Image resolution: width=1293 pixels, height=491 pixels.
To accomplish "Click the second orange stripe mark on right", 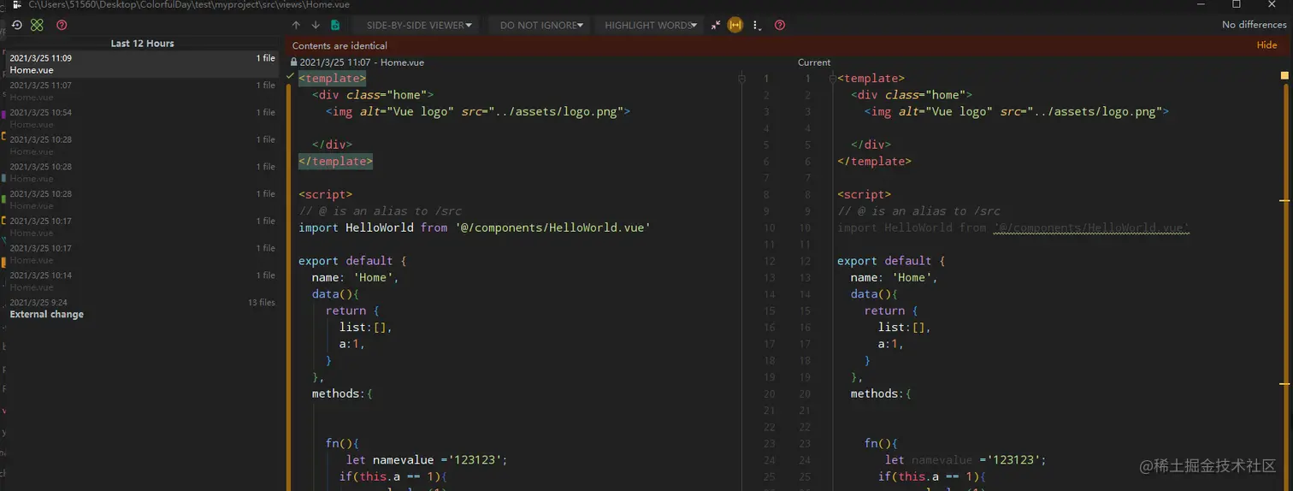I will point(1284,201).
